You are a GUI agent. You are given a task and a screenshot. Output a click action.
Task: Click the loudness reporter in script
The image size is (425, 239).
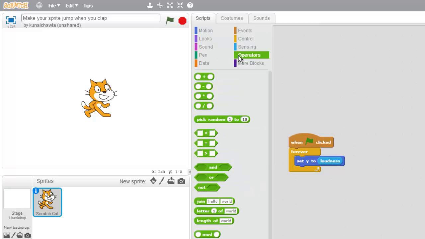pyautogui.click(x=330, y=161)
